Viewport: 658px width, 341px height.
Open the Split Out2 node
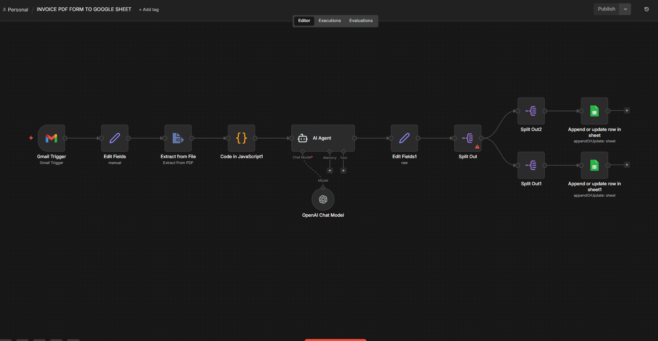[x=531, y=111]
